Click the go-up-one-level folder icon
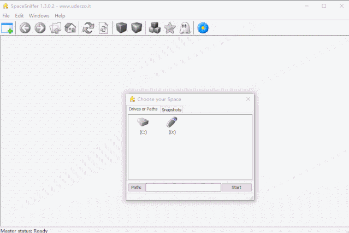The height and width of the screenshot is (233, 349). point(55,28)
